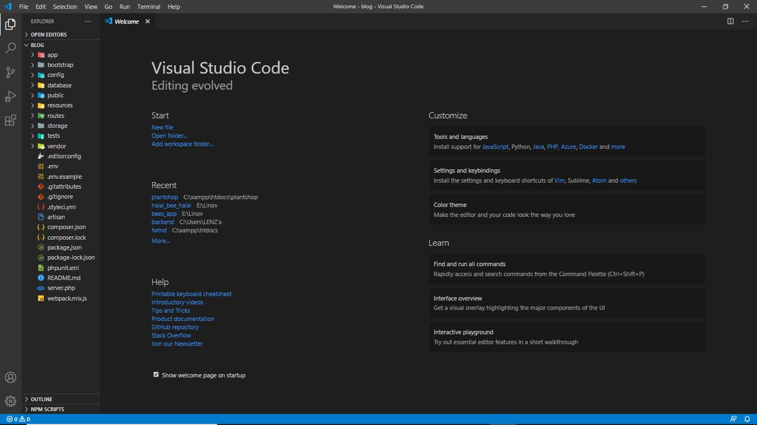The width and height of the screenshot is (757, 425).
Task: Click the VS Code logo in title bar
Action: (8, 7)
